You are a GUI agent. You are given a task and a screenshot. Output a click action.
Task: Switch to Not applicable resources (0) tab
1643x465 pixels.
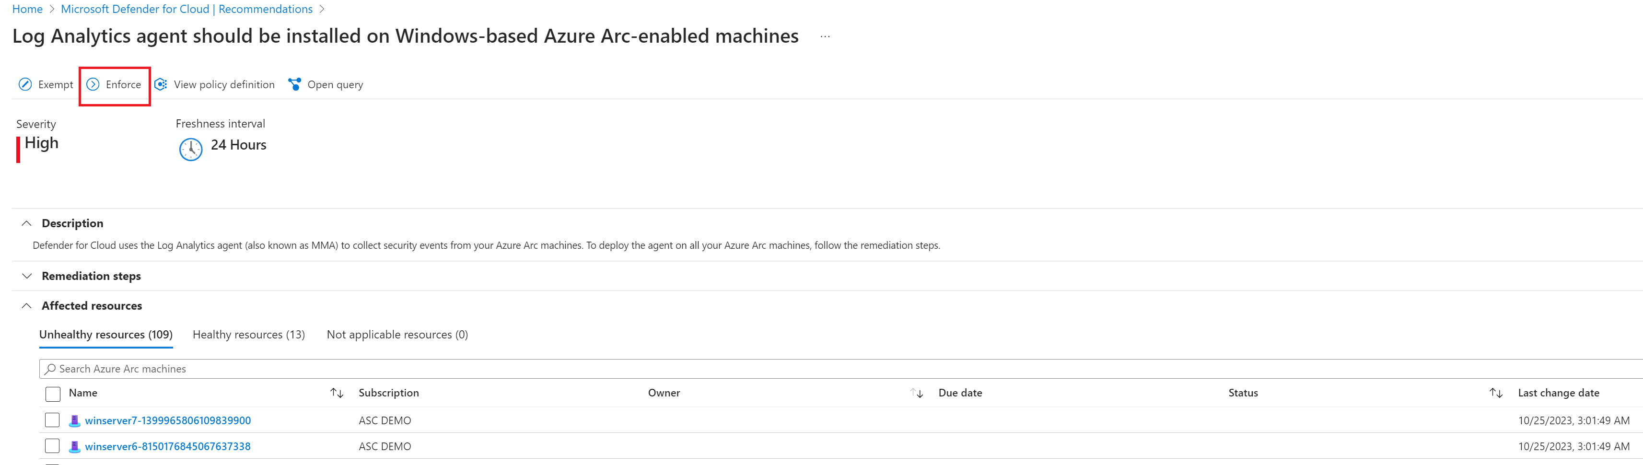(397, 334)
